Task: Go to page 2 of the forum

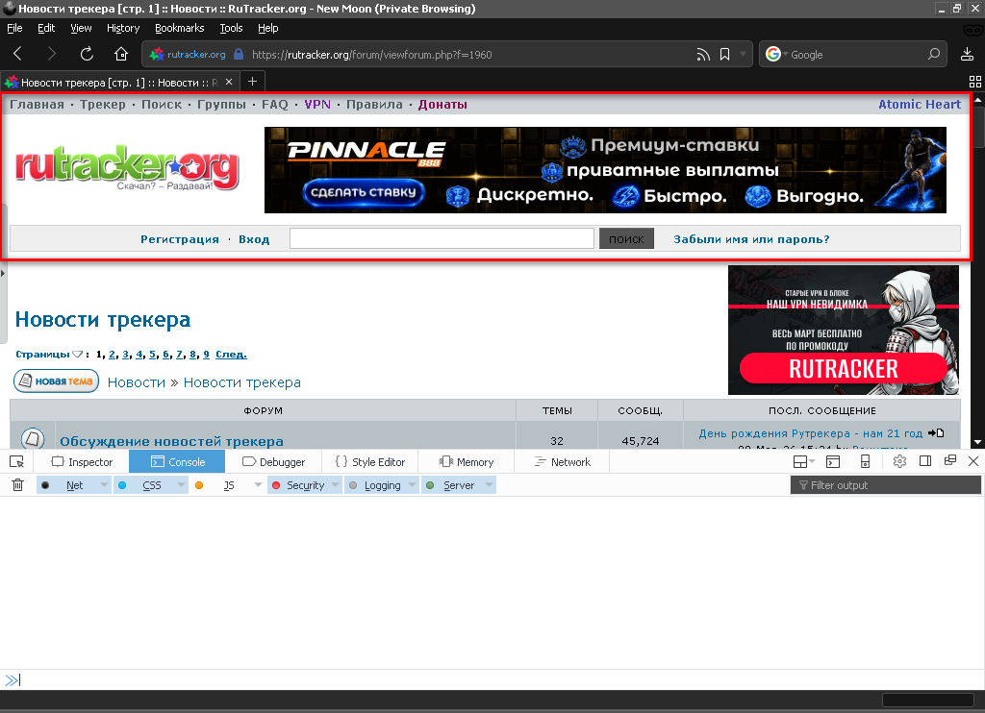Action: (x=112, y=355)
